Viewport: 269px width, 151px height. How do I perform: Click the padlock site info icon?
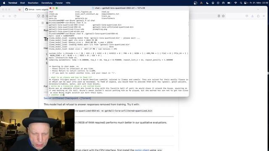point(43,16)
